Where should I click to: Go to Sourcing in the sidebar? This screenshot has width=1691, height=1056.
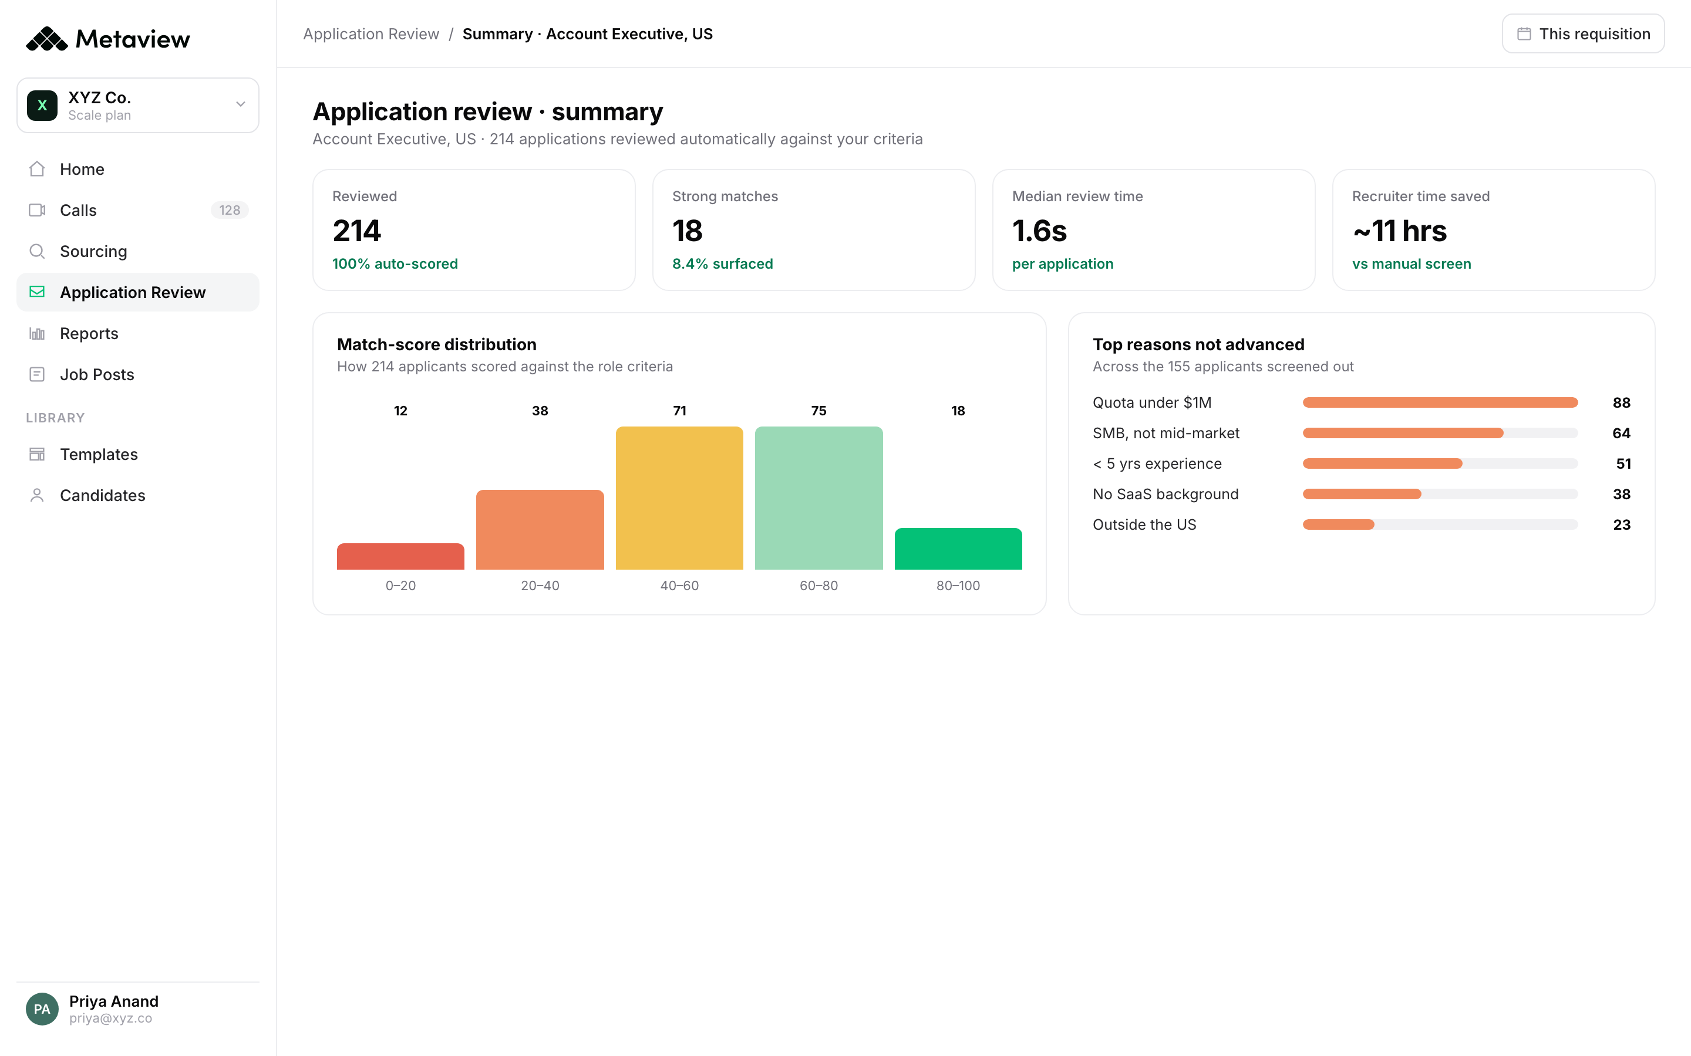click(x=137, y=252)
